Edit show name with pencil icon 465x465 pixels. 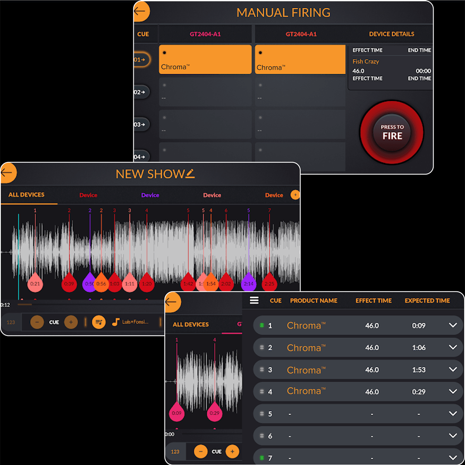[x=190, y=174]
